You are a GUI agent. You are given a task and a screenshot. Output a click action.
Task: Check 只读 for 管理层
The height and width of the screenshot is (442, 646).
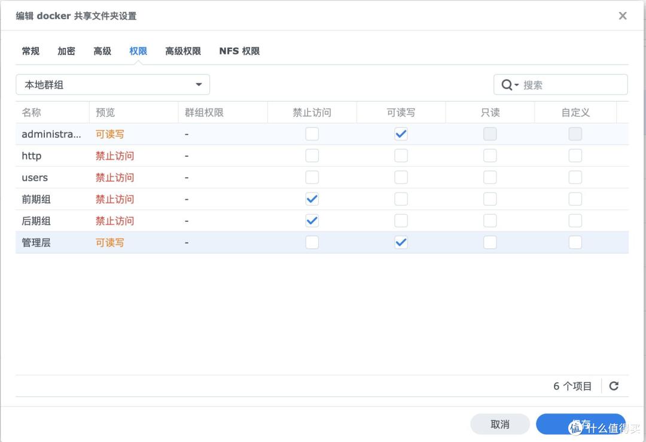click(x=490, y=243)
